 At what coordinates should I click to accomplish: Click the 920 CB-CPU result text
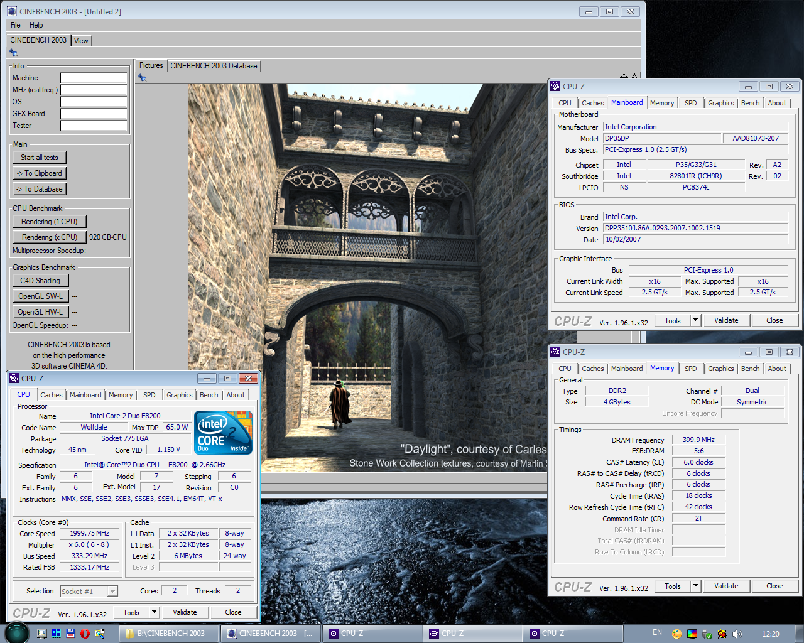(x=107, y=237)
